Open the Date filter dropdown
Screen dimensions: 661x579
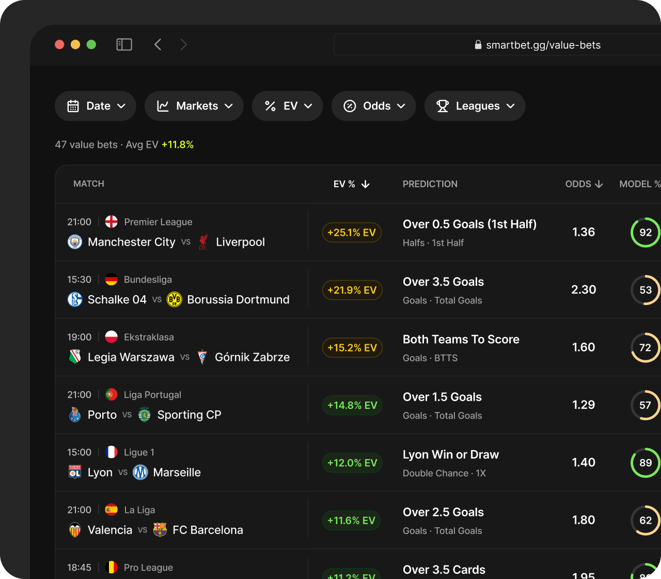[x=96, y=106]
